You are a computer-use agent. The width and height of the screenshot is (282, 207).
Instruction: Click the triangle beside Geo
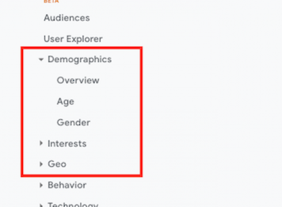tap(41, 164)
